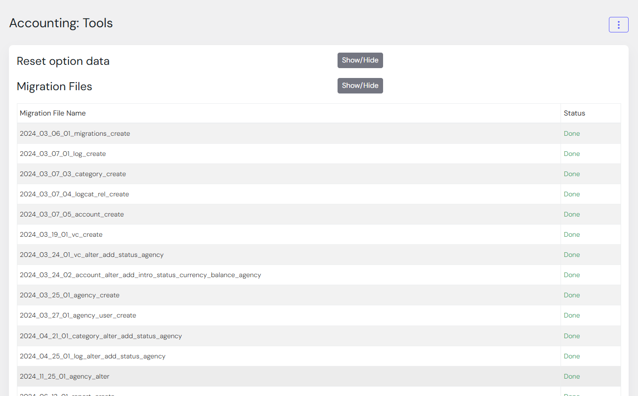Viewport: 638px width, 396px height.
Task: Select the 2024_03_07_04_logcat_rel_create row
Action: pyautogui.click(x=74, y=194)
